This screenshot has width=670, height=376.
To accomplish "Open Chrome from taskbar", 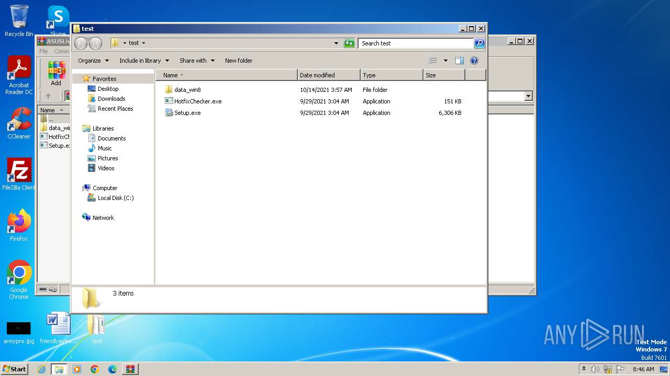I will coord(95,369).
